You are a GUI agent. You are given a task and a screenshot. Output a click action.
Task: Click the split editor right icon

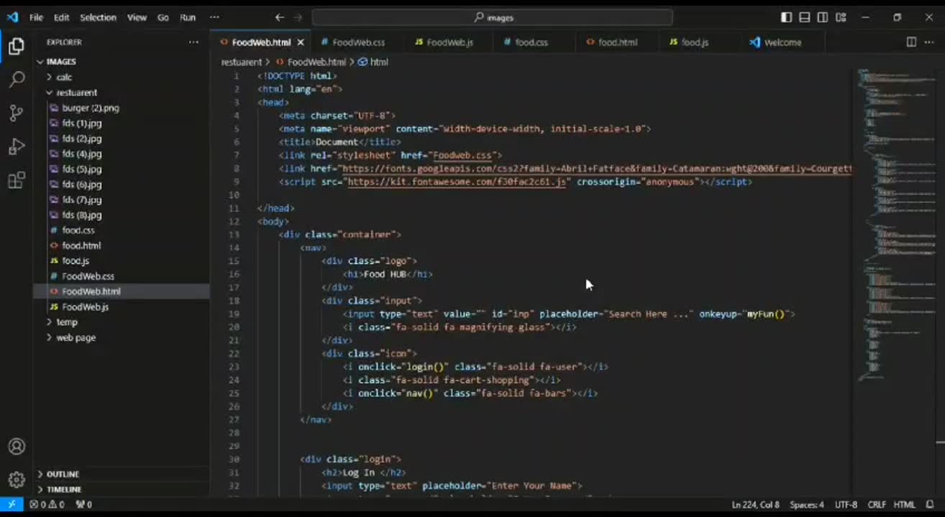(x=910, y=42)
